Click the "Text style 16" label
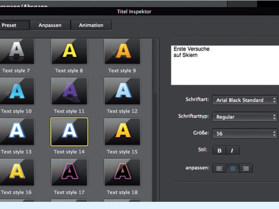Viewport: 279px width, 209px height. (16, 192)
